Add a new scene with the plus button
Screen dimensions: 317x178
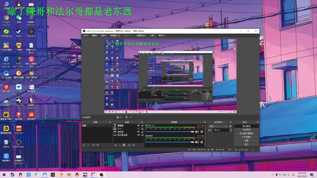click(84, 145)
